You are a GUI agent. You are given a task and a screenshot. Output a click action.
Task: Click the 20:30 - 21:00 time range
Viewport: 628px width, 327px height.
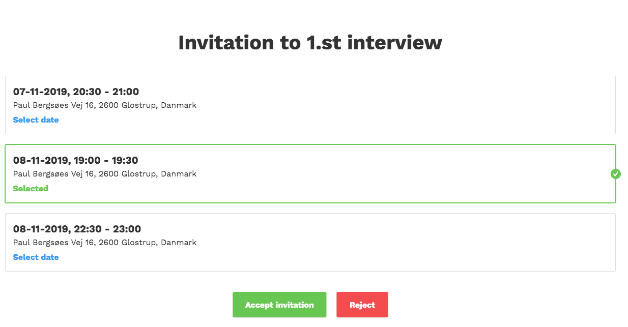[x=106, y=92]
